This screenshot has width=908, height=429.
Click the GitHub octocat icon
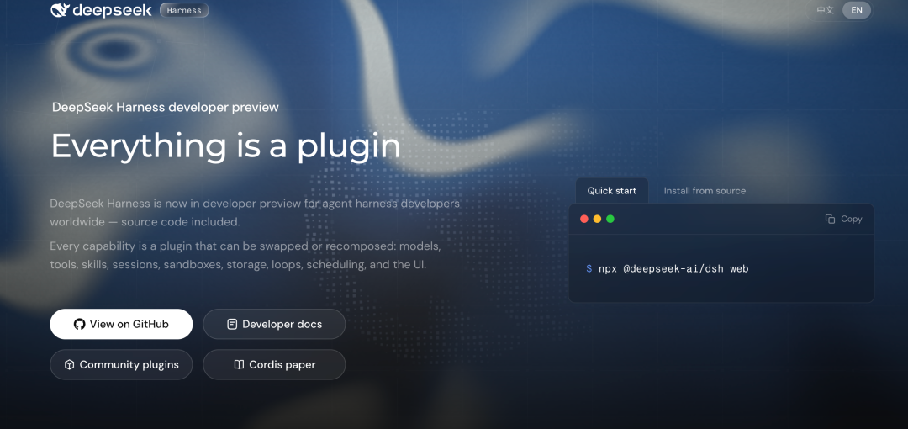(79, 324)
